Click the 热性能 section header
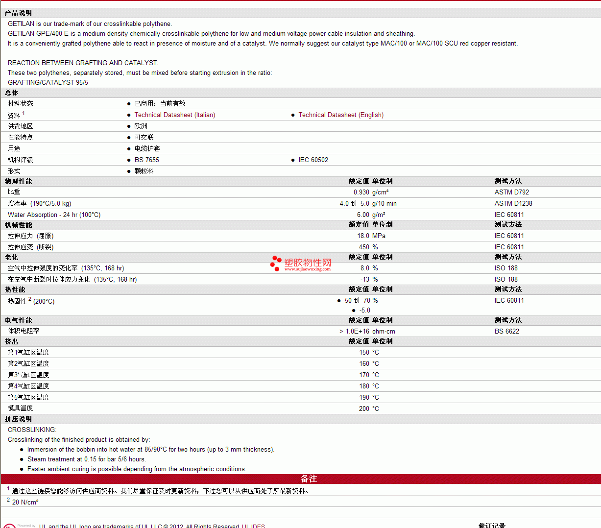 pos(15,289)
